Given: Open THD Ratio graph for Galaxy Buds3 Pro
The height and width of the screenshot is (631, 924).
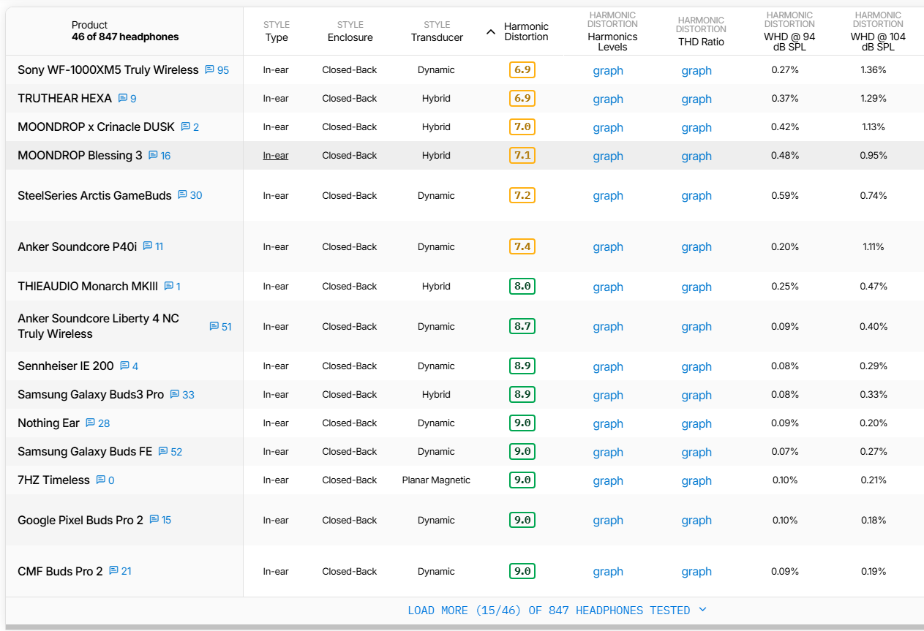Looking at the screenshot, I should tap(696, 396).
